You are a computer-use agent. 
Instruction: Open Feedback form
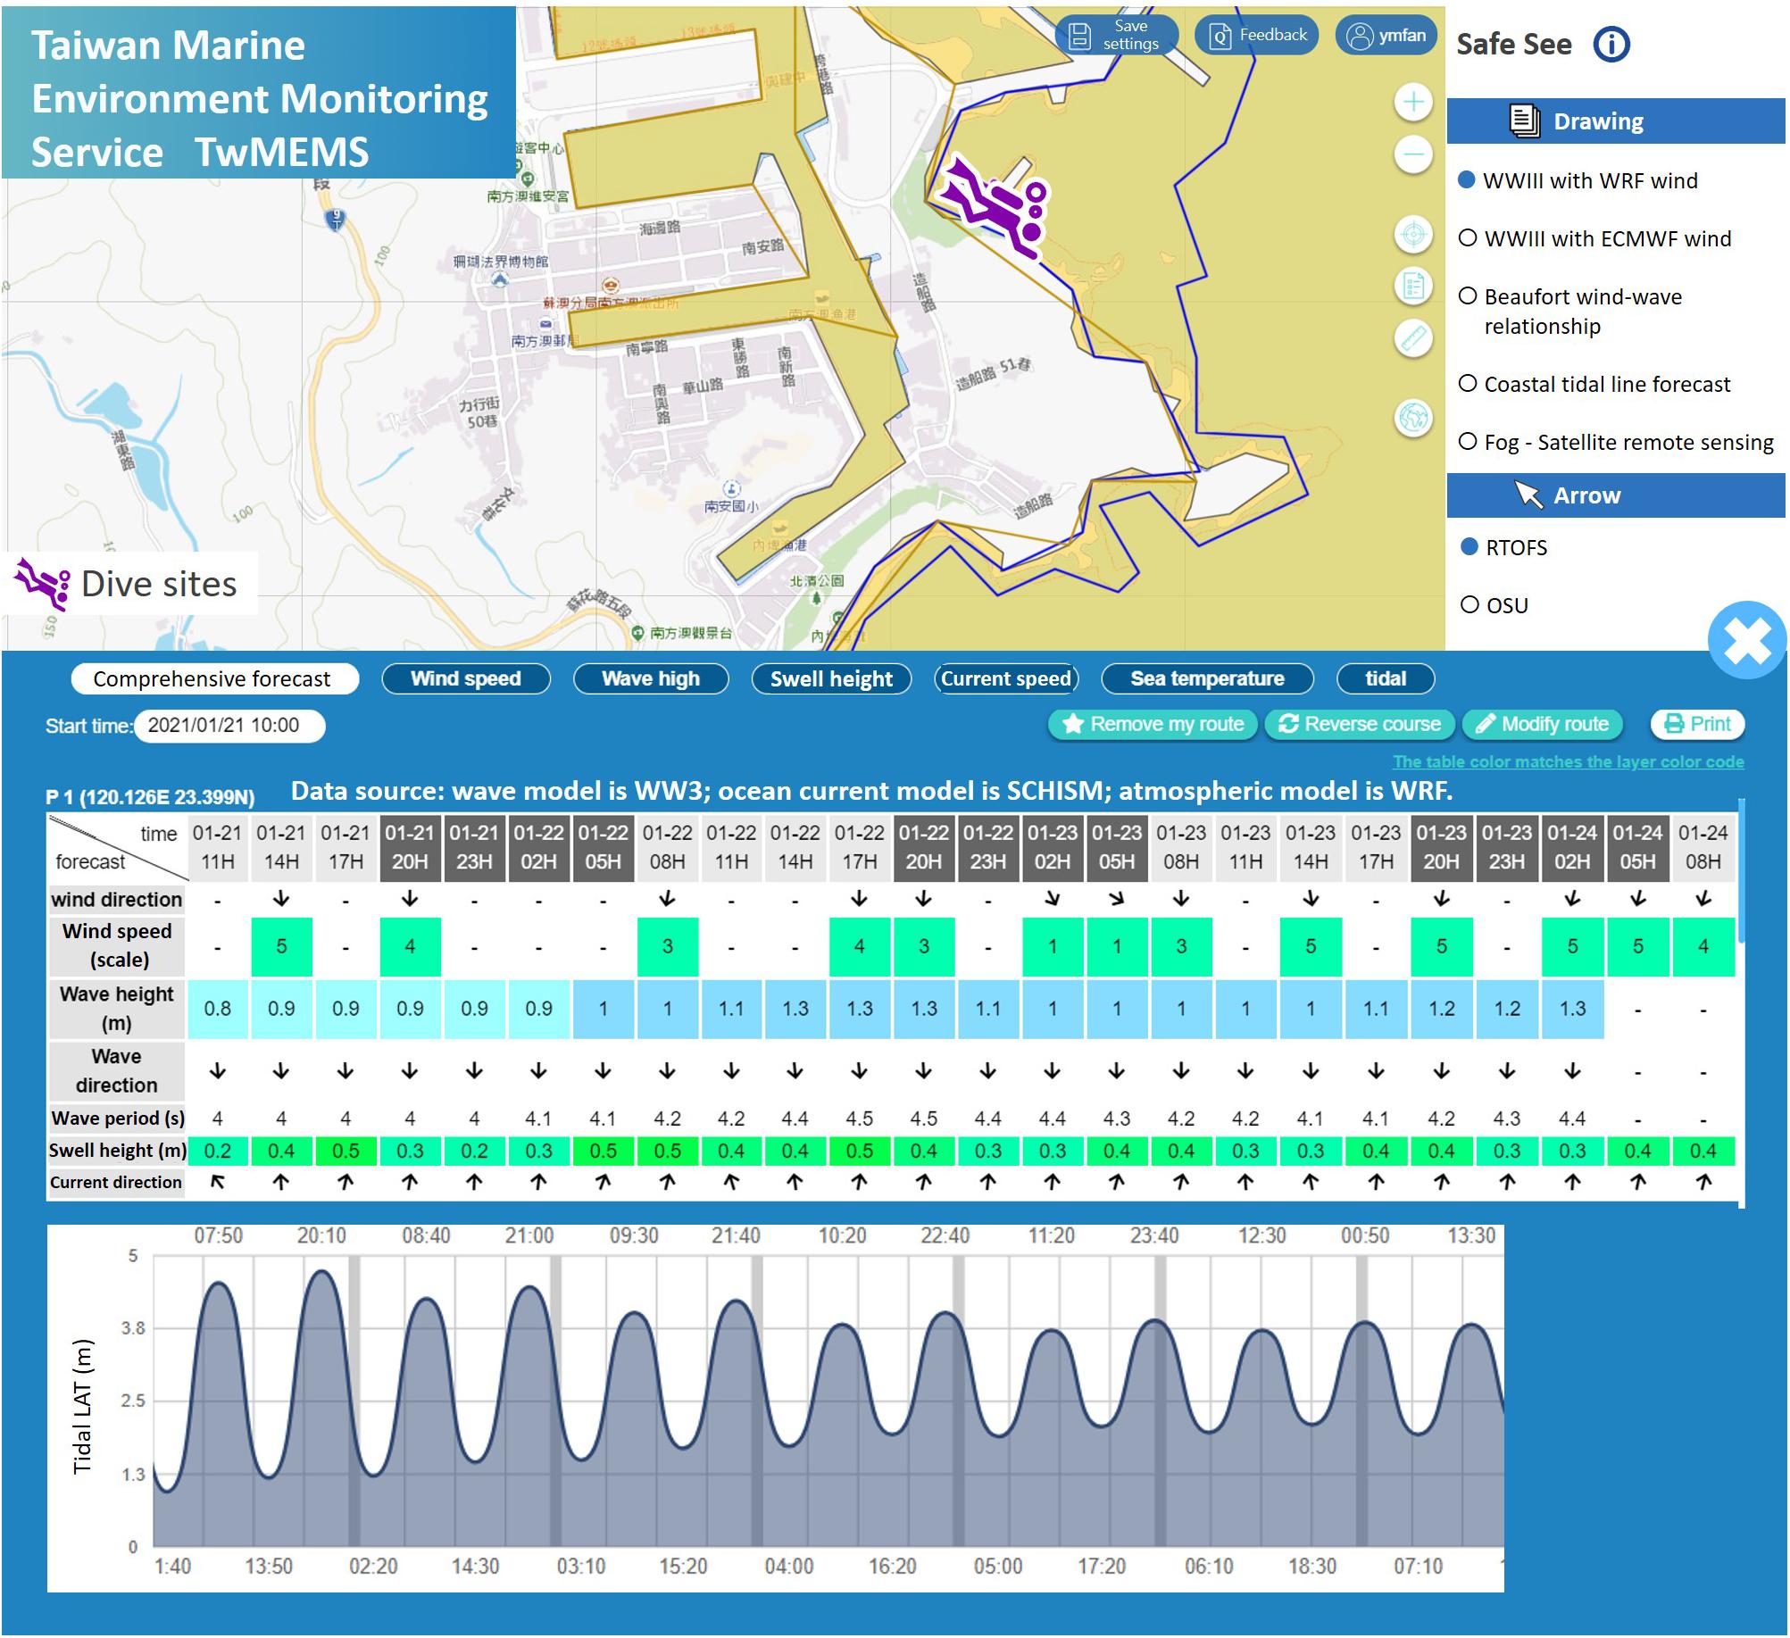click(1256, 36)
